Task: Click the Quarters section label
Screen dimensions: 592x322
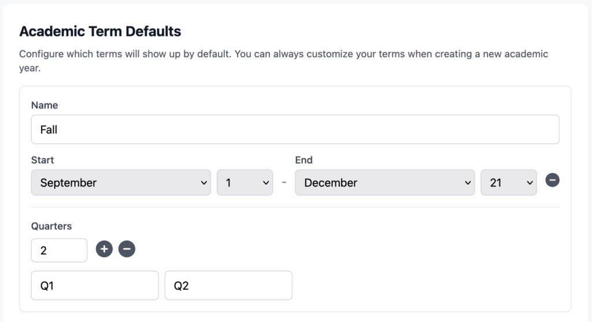Action: point(51,226)
